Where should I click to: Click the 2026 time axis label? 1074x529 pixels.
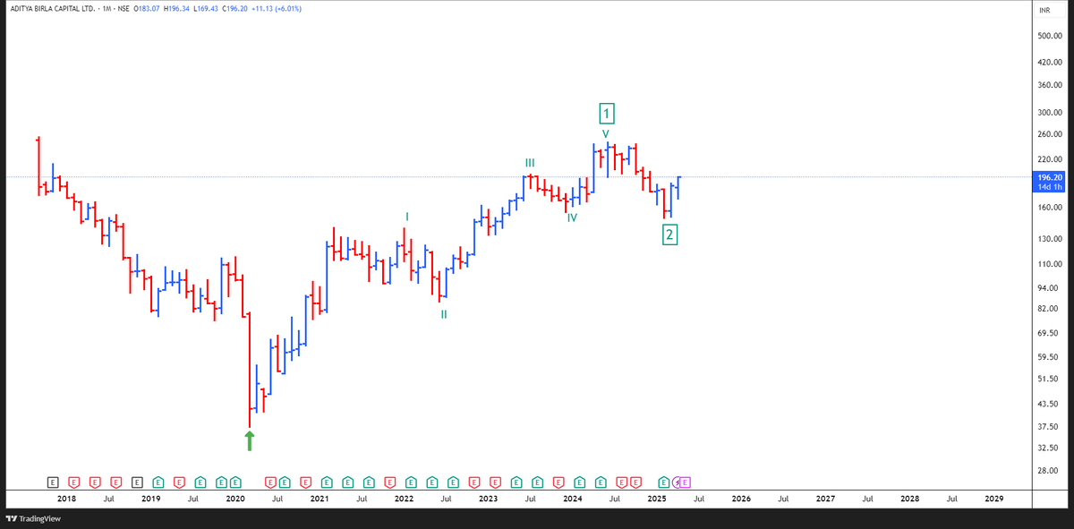pyautogui.click(x=740, y=498)
